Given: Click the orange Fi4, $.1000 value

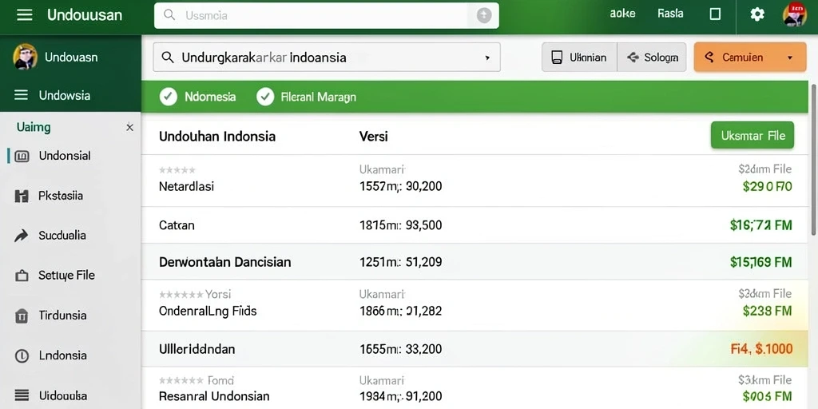Looking at the screenshot, I should (761, 349).
